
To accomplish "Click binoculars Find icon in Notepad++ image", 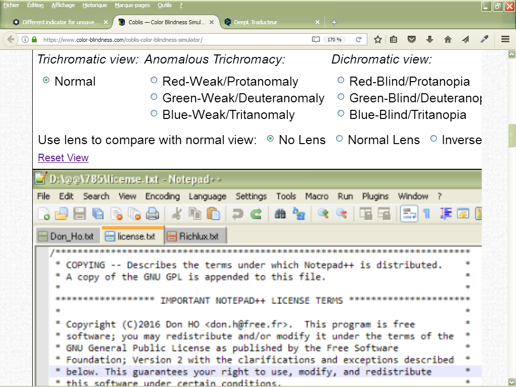I will pos(280,214).
